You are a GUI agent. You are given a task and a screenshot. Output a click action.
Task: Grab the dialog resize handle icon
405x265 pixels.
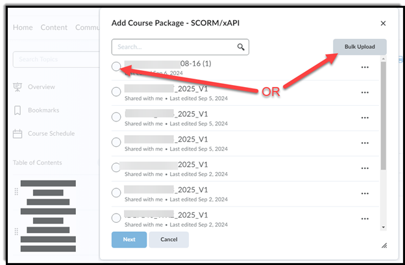[x=384, y=246]
